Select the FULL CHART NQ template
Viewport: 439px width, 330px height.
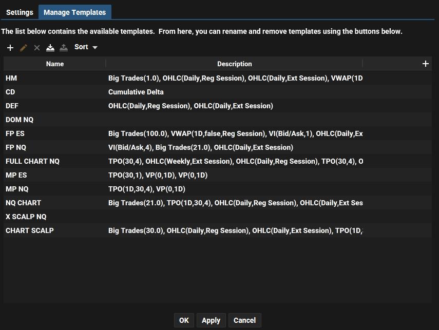coord(218,161)
